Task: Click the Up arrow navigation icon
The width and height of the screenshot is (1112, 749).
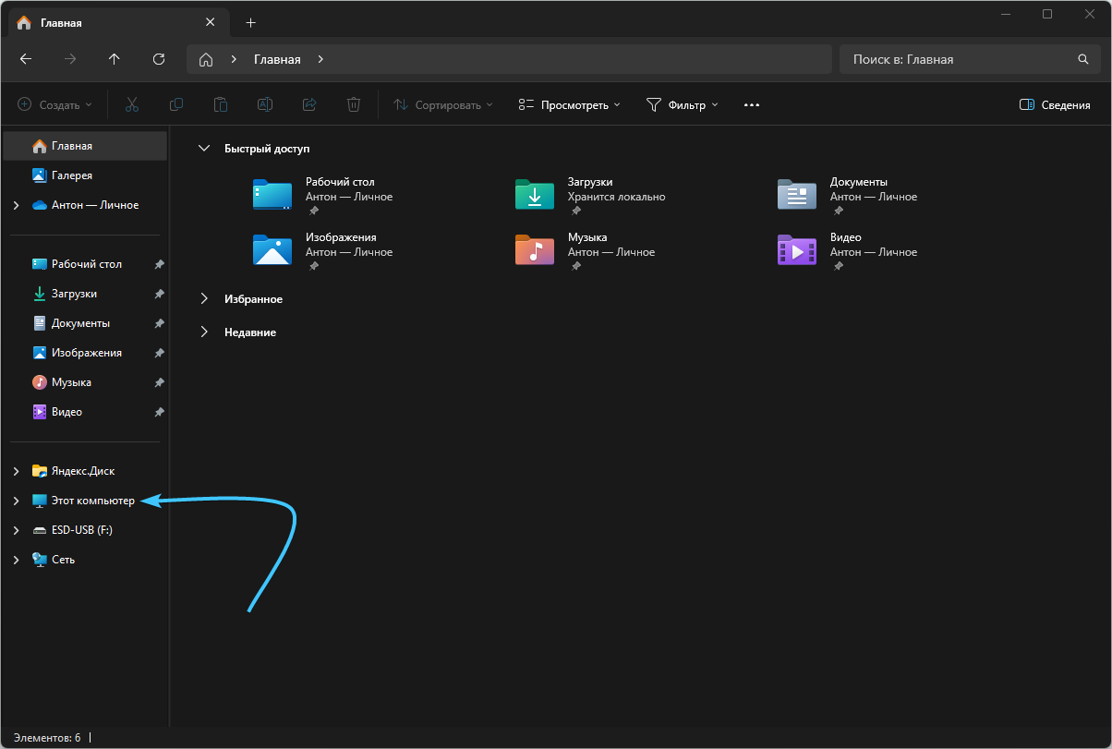Action: click(x=115, y=59)
